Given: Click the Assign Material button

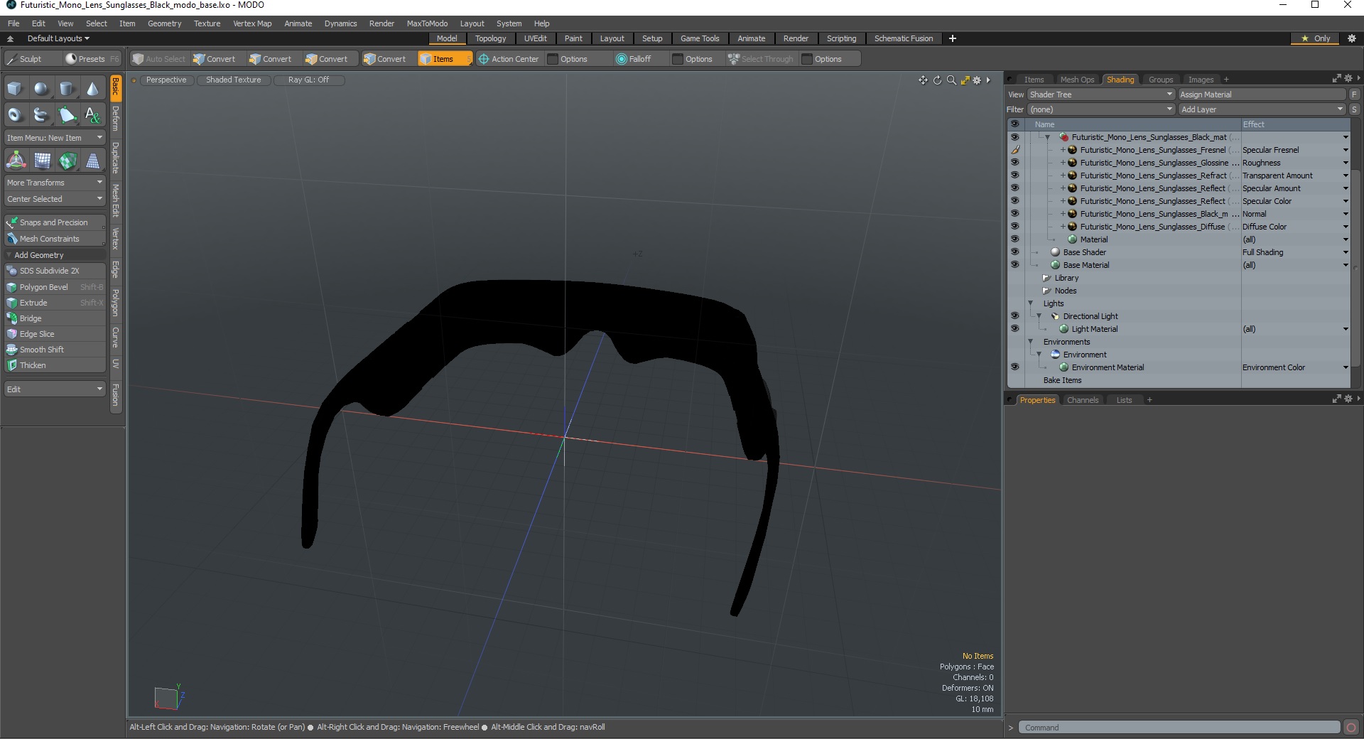Looking at the screenshot, I should (x=1262, y=95).
